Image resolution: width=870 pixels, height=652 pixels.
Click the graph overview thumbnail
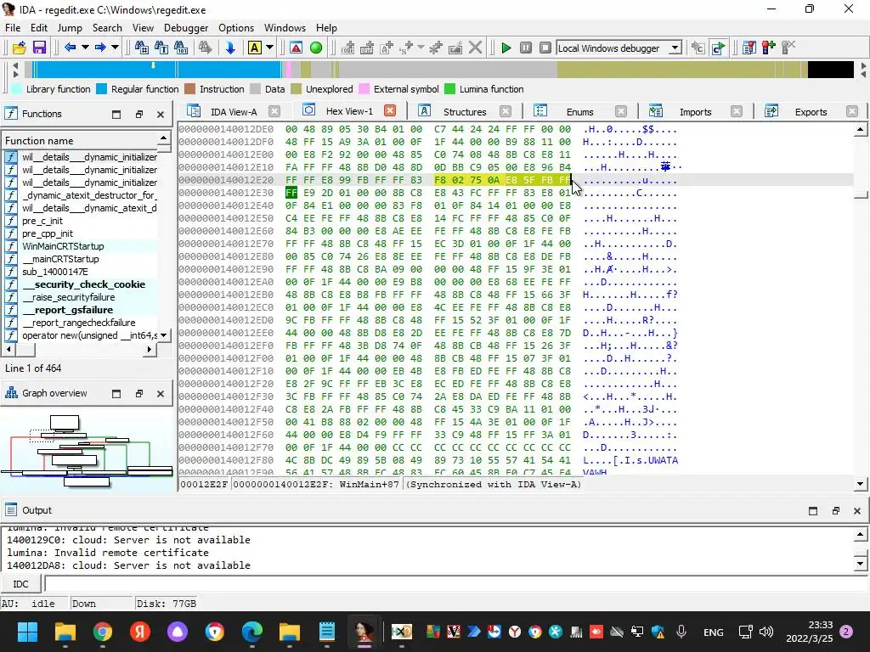coord(88,450)
